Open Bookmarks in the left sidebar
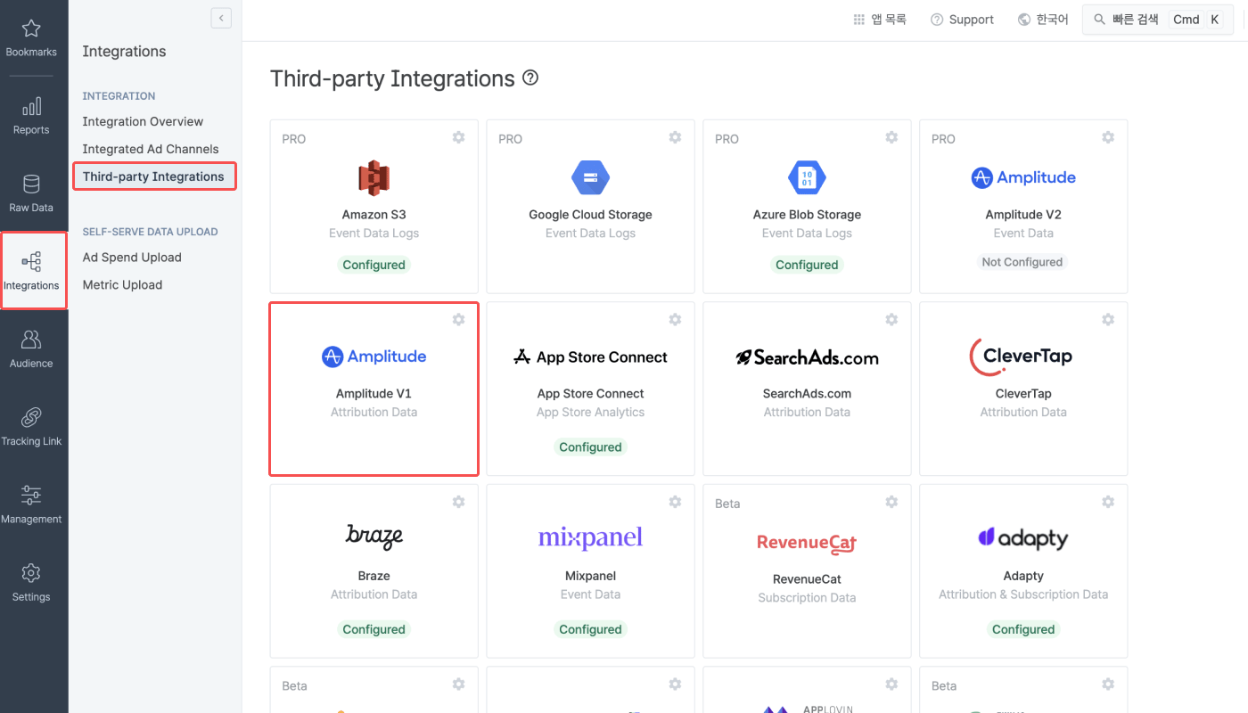1248x713 pixels. [31, 38]
